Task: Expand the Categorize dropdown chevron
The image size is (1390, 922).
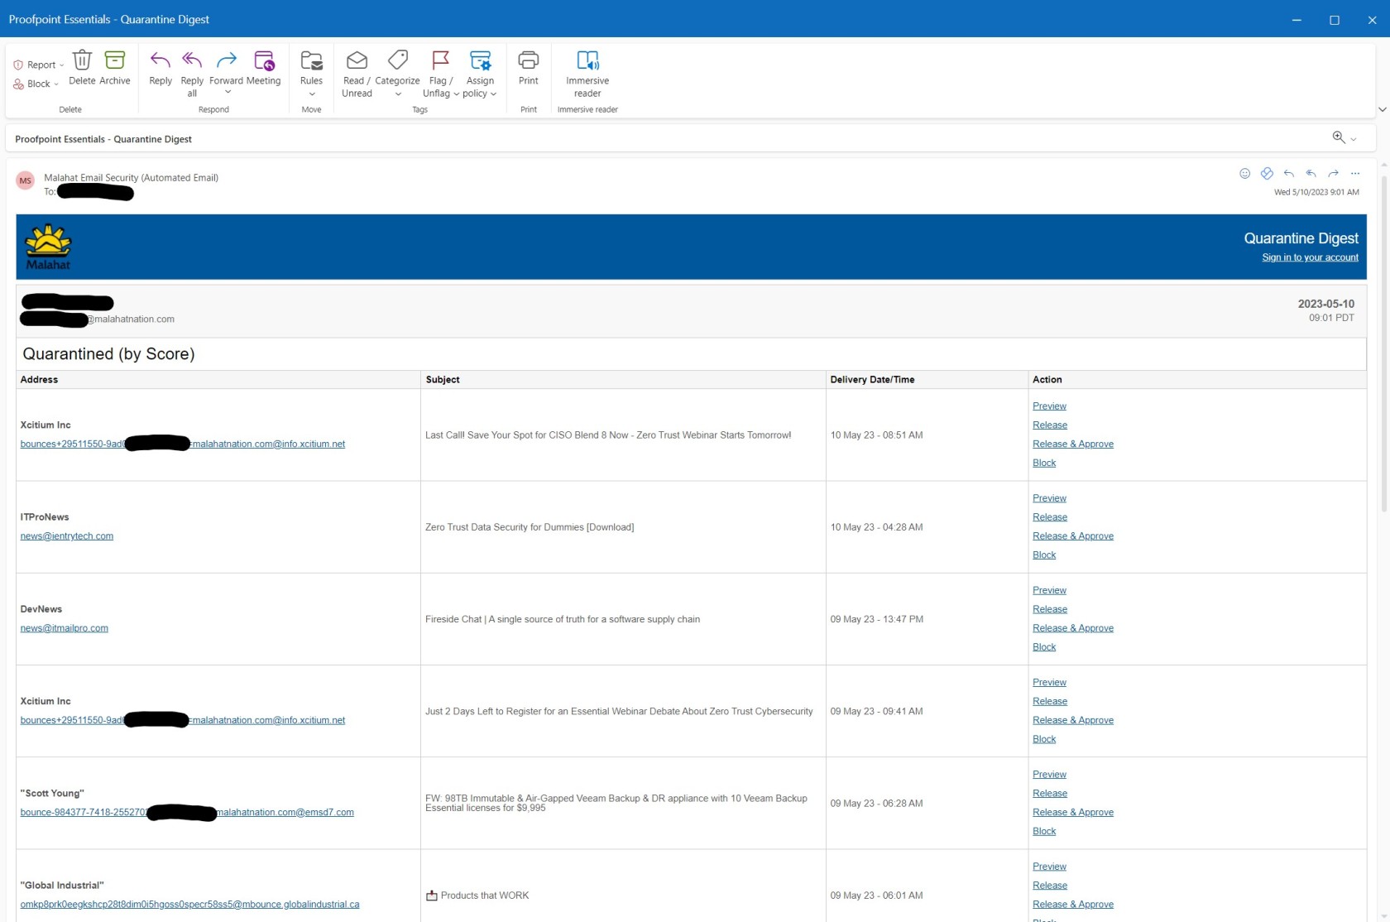Action: 398,94
